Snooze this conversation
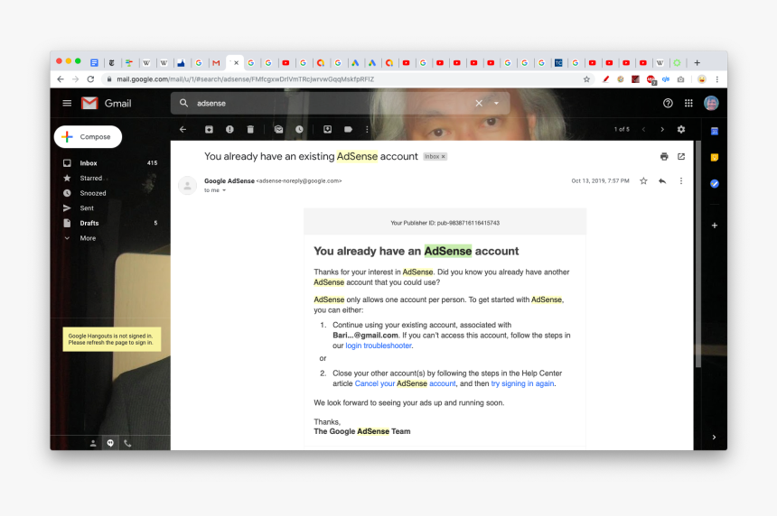Viewport: 777px width, 516px height. pyautogui.click(x=299, y=129)
